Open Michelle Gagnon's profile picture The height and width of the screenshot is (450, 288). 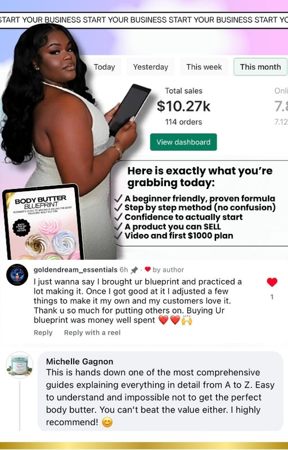[x=20, y=365]
